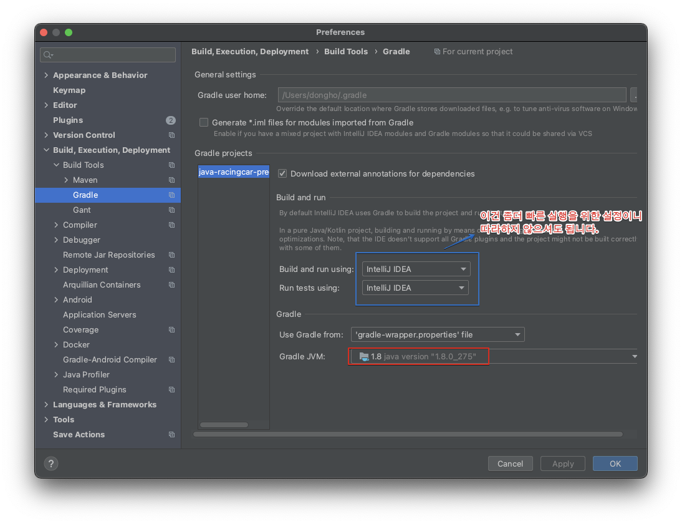This screenshot has height=524, width=682.
Task: Click project icon beside Arquillian Containers
Action: (172, 285)
